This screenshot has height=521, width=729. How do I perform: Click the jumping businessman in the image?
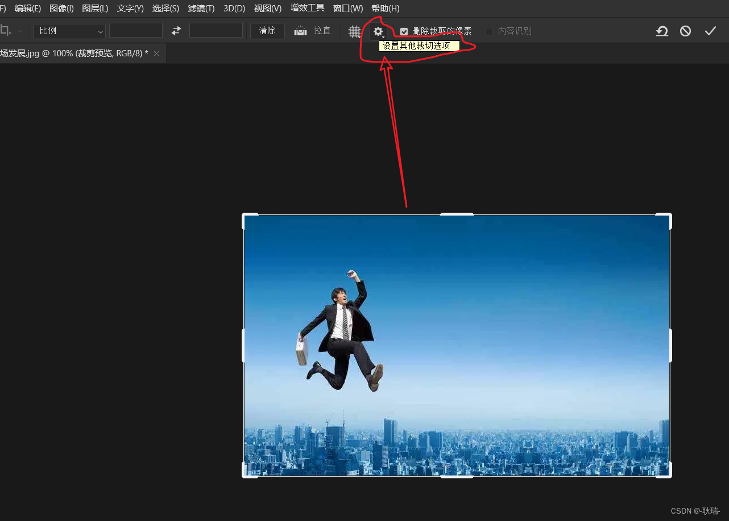(x=341, y=330)
